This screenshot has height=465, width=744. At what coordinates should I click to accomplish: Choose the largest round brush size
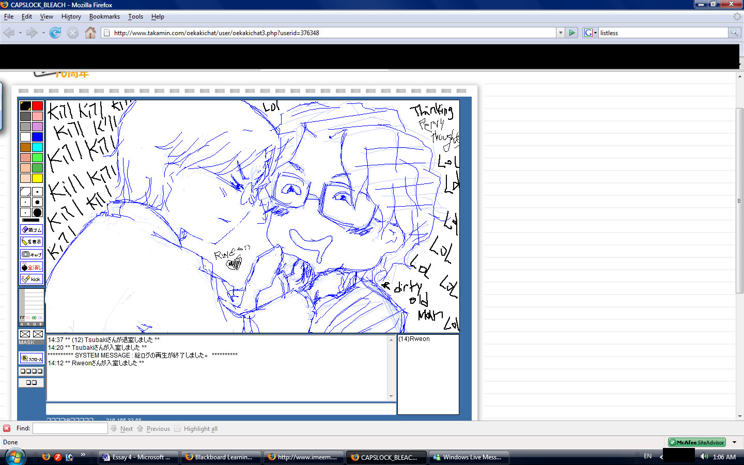(x=37, y=212)
